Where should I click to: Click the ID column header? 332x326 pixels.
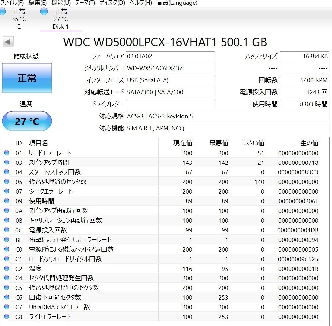tap(19, 143)
